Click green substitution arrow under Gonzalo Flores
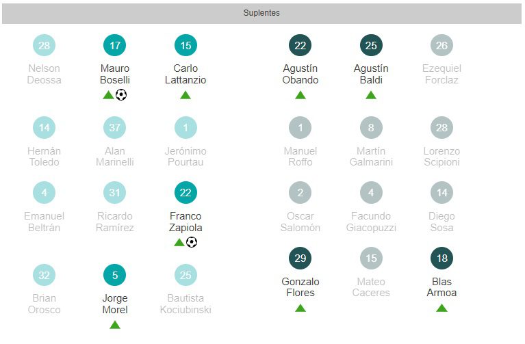 point(300,308)
